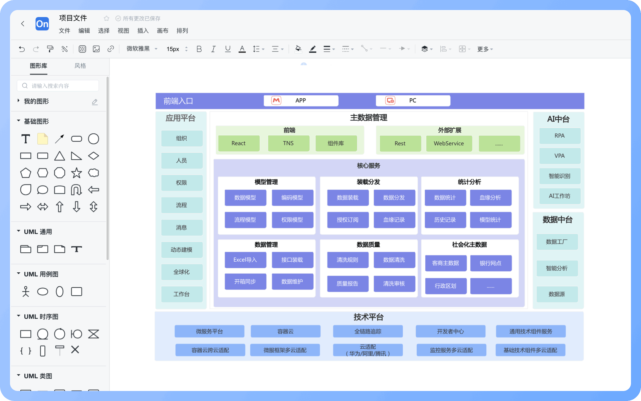641x401 pixels.
Task: Open the 更多 dropdown
Action: pyautogui.click(x=485, y=49)
